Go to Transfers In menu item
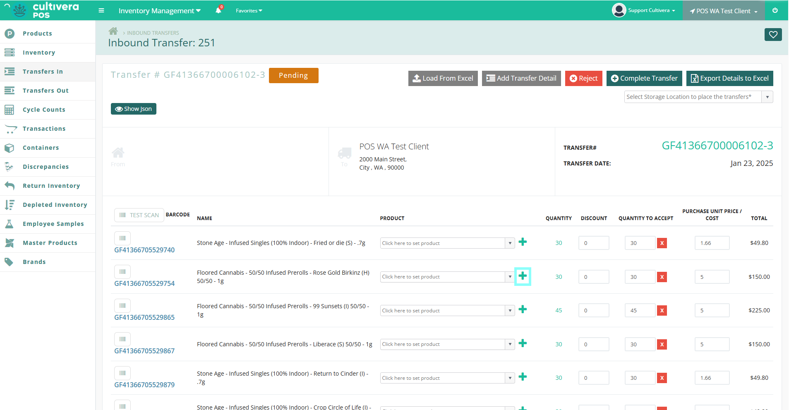This screenshot has width=789, height=410. coord(48,72)
